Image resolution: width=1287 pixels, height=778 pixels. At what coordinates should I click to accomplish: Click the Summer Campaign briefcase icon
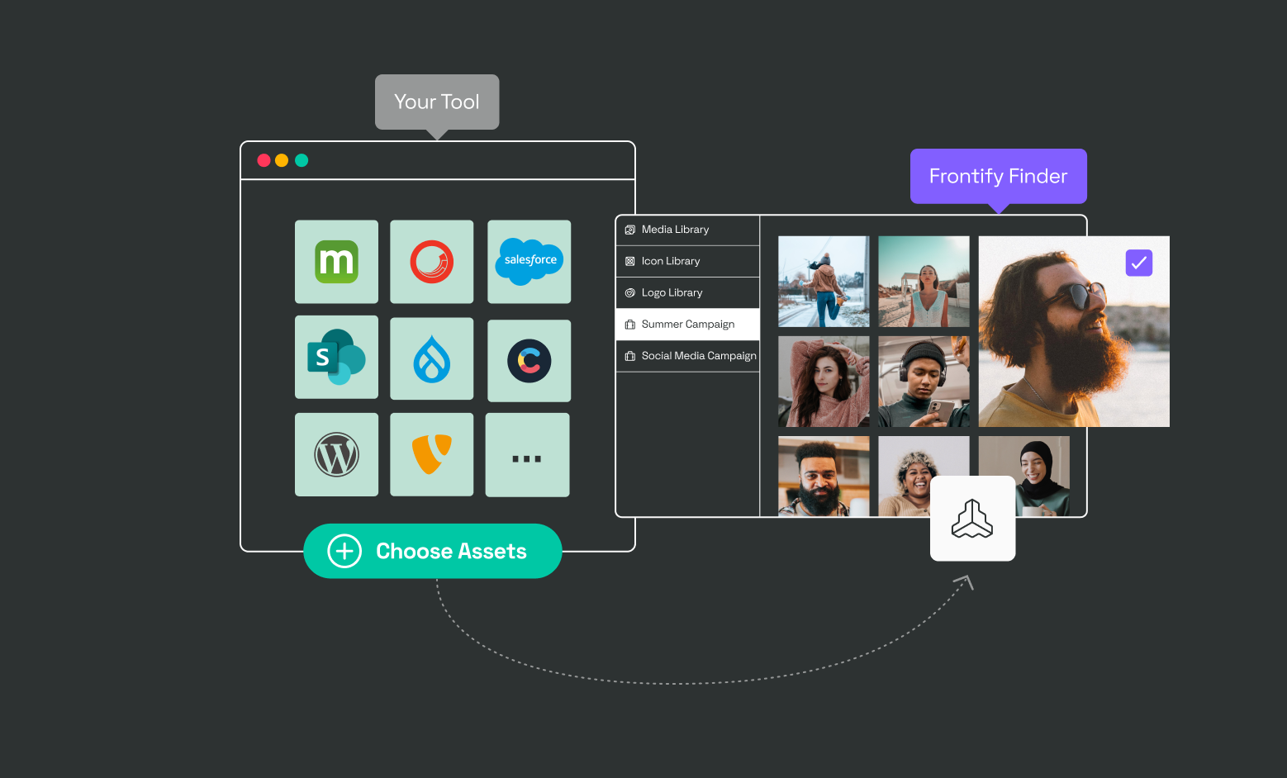click(630, 325)
